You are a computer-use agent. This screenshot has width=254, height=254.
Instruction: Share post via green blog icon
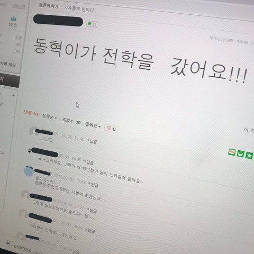232,152
